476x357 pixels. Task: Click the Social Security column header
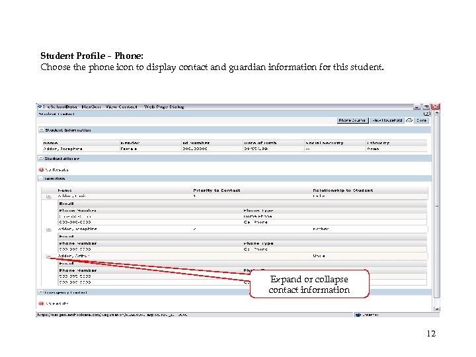pyautogui.click(x=324, y=143)
